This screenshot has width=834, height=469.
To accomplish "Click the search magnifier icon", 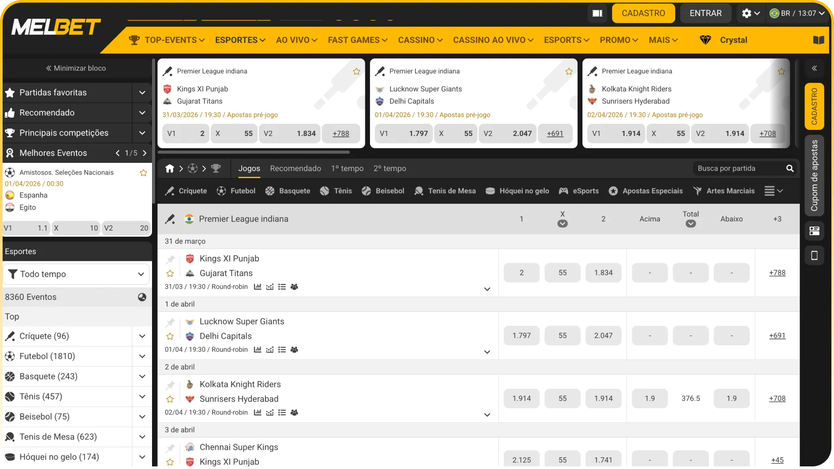I will click(790, 168).
